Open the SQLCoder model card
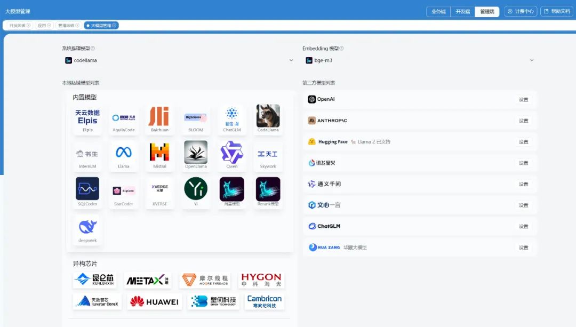Screen dimensions: 576x327 tap(87, 193)
